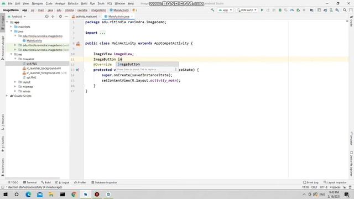Open the Profiler tool window
This screenshot has height=199, width=354.
point(80,182)
